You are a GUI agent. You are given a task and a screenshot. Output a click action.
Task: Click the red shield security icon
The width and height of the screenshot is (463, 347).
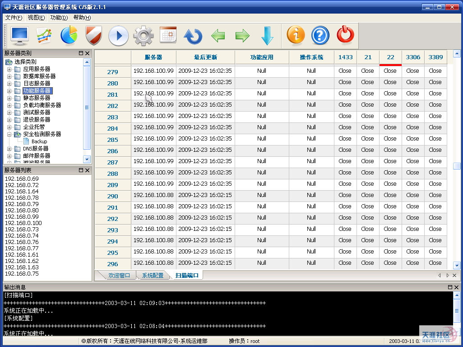click(x=93, y=35)
